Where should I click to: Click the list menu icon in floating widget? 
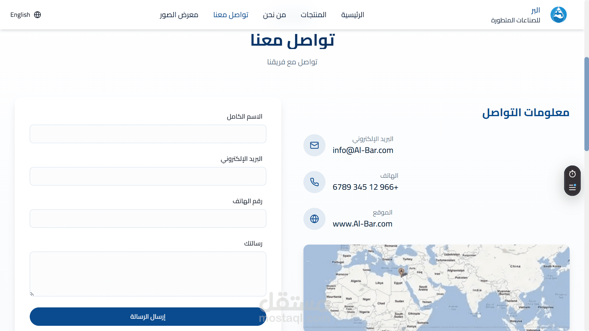click(x=572, y=187)
